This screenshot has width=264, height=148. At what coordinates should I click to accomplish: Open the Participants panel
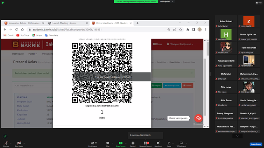point(93,144)
